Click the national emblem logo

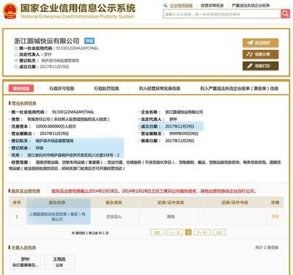pyautogui.click(x=10, y=11)
